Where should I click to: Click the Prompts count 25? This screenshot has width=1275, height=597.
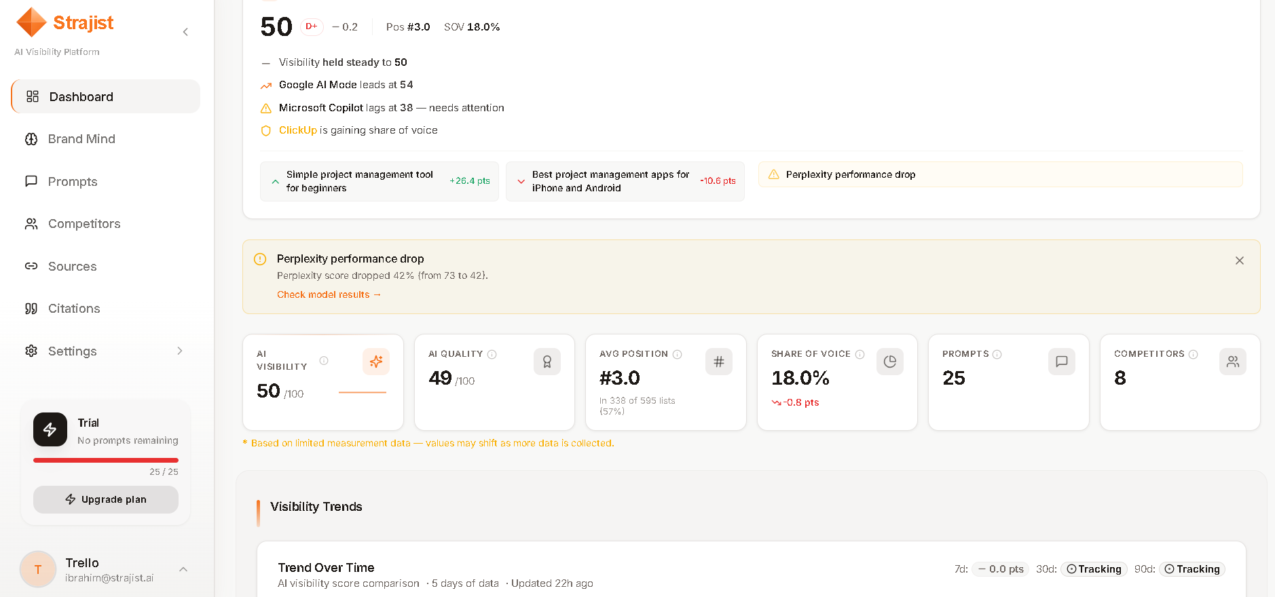click(x=954, y=378)
